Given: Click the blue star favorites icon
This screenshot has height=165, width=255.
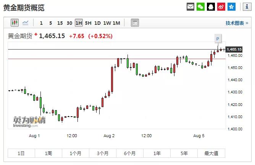Looking at the screenshot, I should (232, 7).
